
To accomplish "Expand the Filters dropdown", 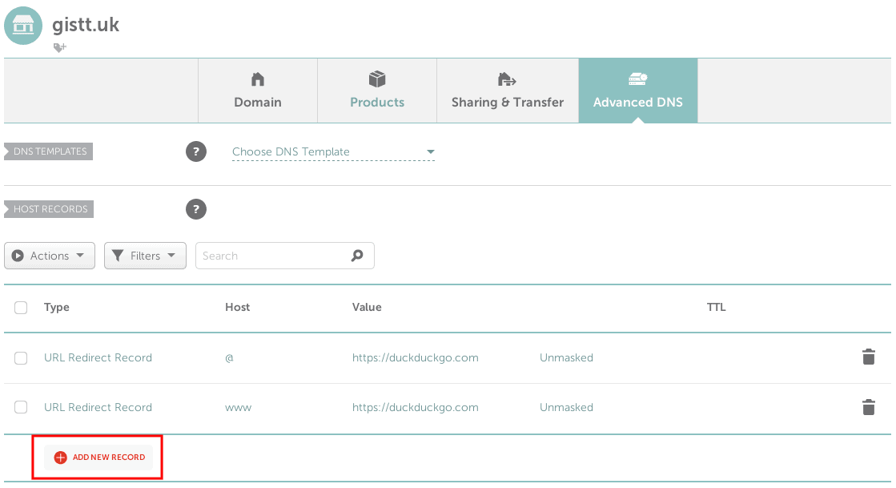I will [145, 255].
